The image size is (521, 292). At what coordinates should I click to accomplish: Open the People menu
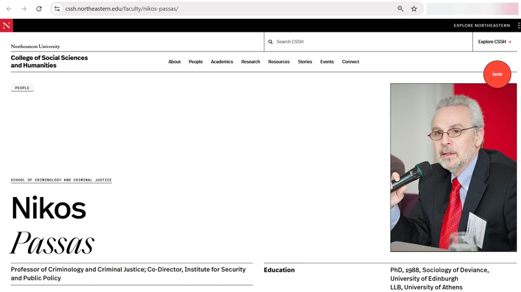pyautogui.click(x=196, y=62)
